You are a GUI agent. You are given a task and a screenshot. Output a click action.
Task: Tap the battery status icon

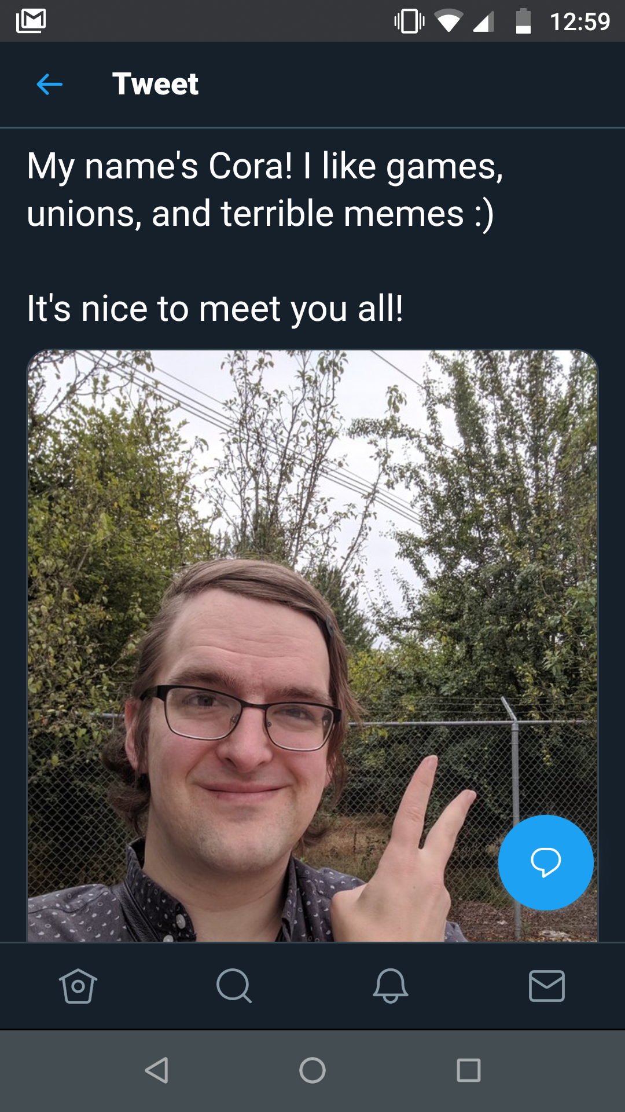tap(523, 21)
